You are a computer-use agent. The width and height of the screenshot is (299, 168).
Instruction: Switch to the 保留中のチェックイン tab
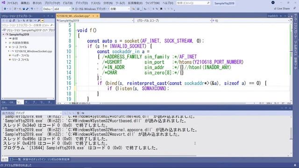34,159
